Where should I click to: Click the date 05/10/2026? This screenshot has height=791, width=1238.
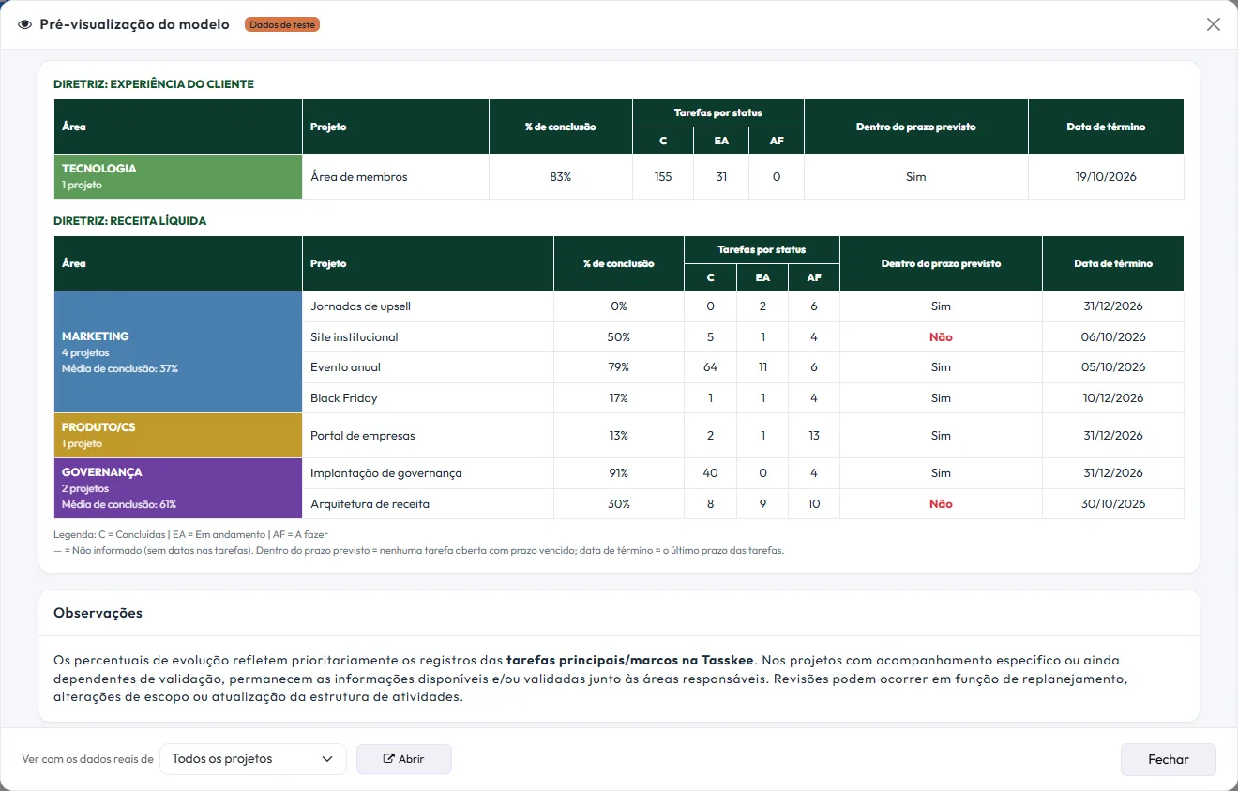point(1113,367)
